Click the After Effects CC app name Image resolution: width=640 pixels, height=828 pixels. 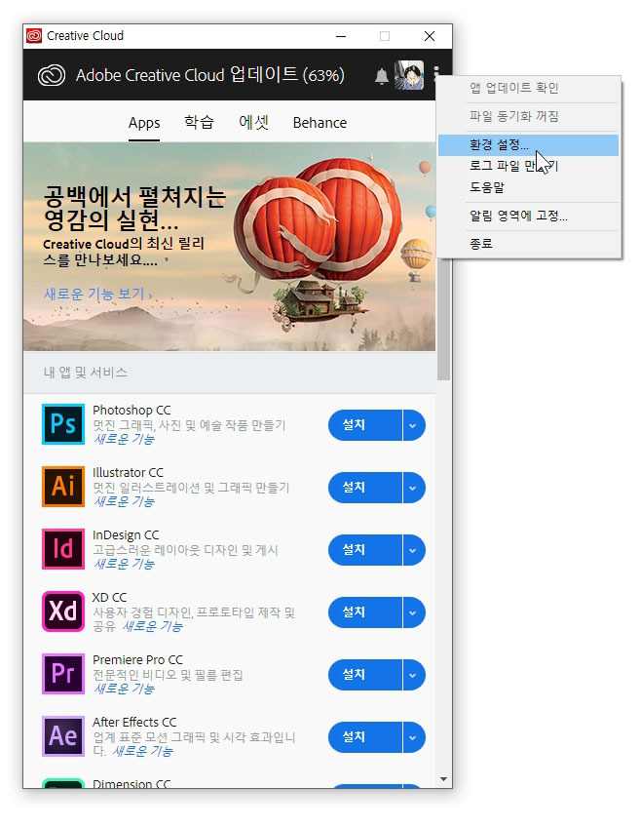134,722
